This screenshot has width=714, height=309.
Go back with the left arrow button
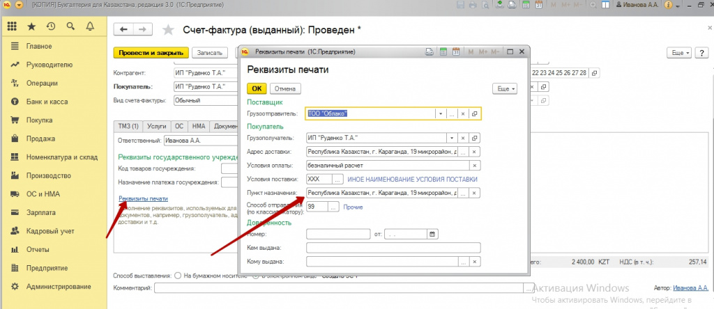click(123, 29)
